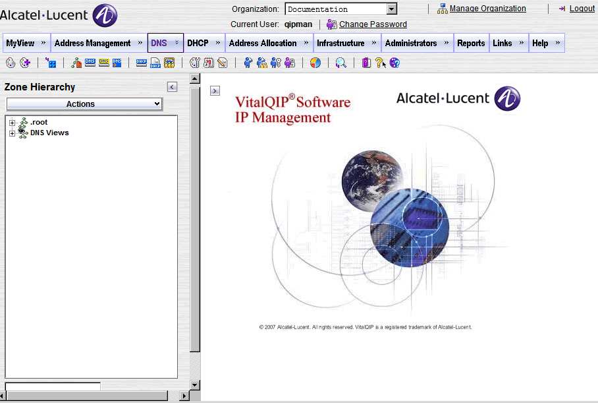
Task: Click the purple book toolbar icon
Action: (366, 63)
